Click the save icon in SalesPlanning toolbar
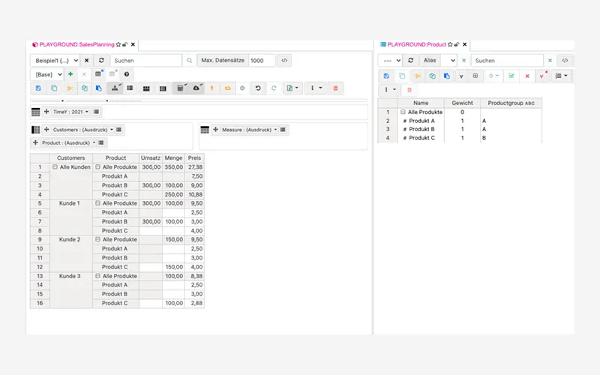 click(x=38, y=88)
